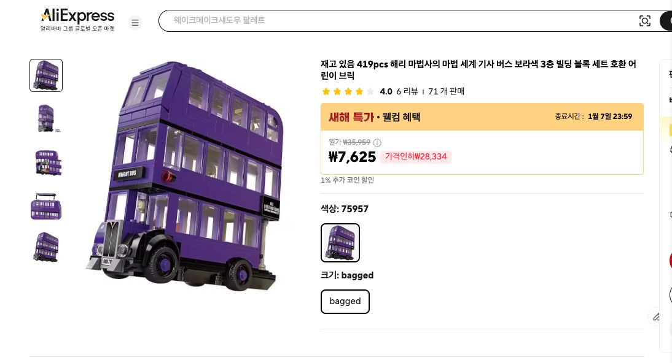Click the 가격인하 ₩28,334 discount badge
The image size is (672, 363).
point(416,157)
